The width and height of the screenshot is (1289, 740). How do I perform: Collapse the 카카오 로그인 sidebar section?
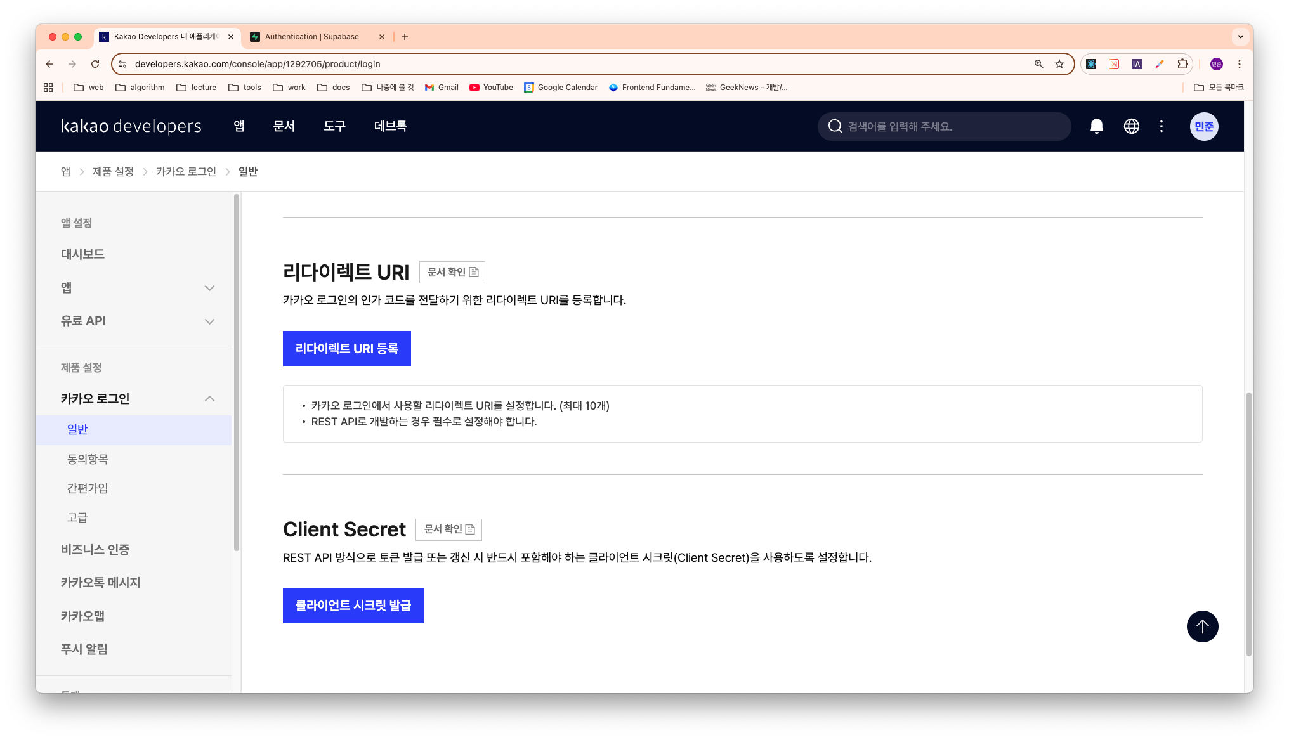coord(209,399)
